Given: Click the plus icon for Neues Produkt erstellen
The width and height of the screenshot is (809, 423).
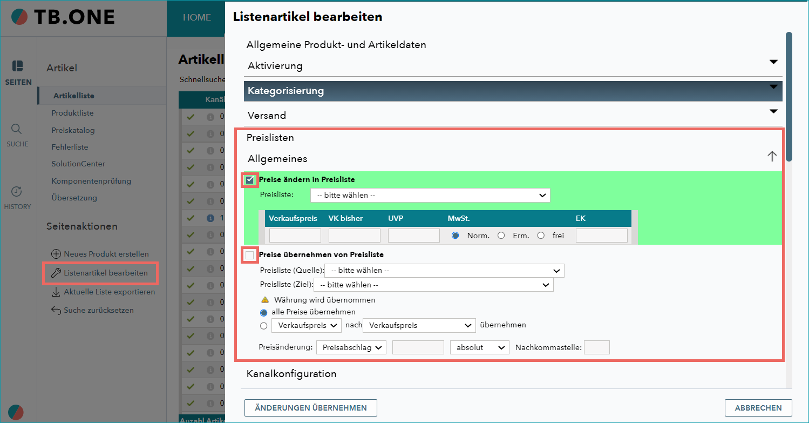Looking at the screenshot, I should click(56, 254).
